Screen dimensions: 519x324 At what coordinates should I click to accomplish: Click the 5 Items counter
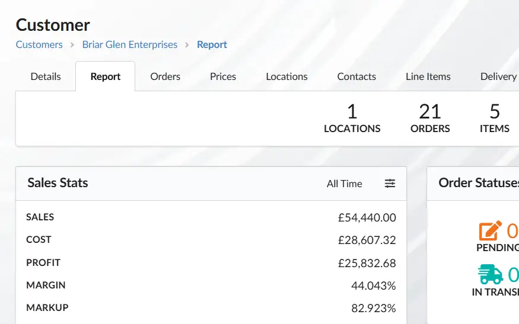click(x=495, y=118)
